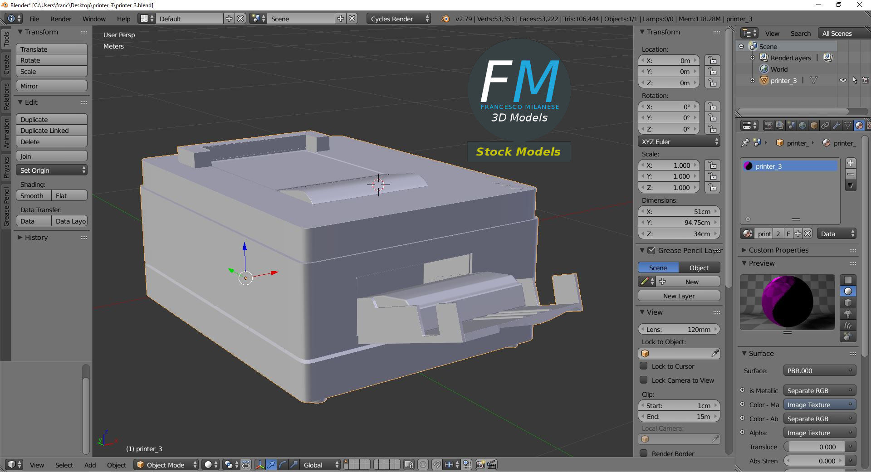Toggle fake user F button for material

click(x=788, y=234)
